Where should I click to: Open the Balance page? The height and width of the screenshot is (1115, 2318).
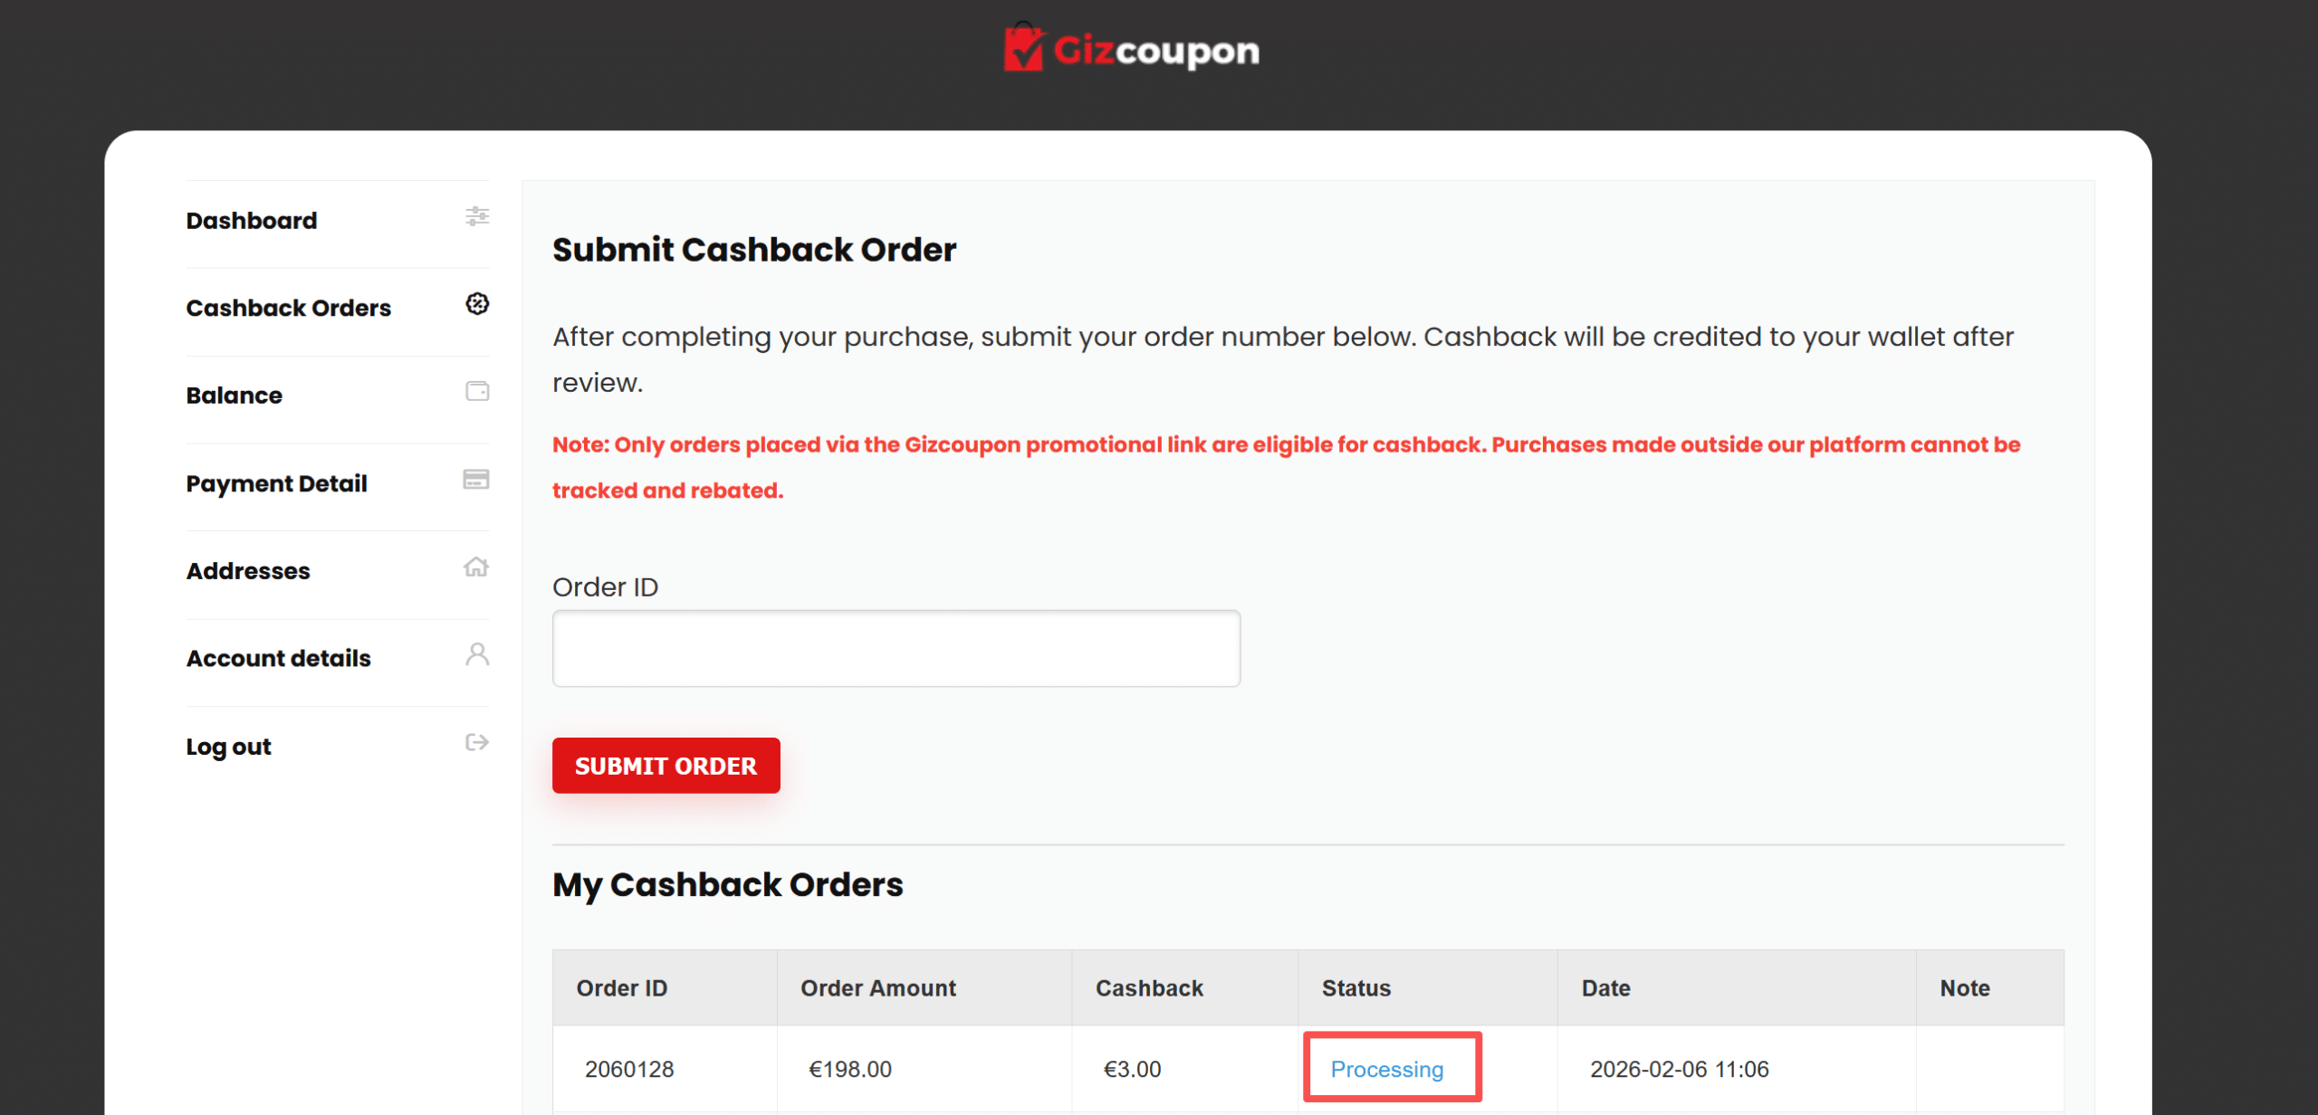point(235,395)
